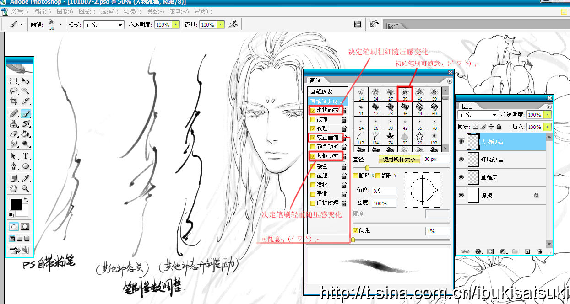Open Layers panel opacity arrow

(547, 115)
